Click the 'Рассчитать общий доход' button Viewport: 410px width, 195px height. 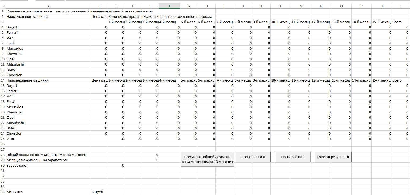[207, 159]
